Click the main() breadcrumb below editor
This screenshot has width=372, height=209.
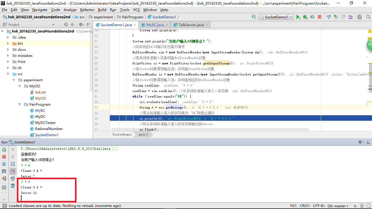tap(144, 134)
